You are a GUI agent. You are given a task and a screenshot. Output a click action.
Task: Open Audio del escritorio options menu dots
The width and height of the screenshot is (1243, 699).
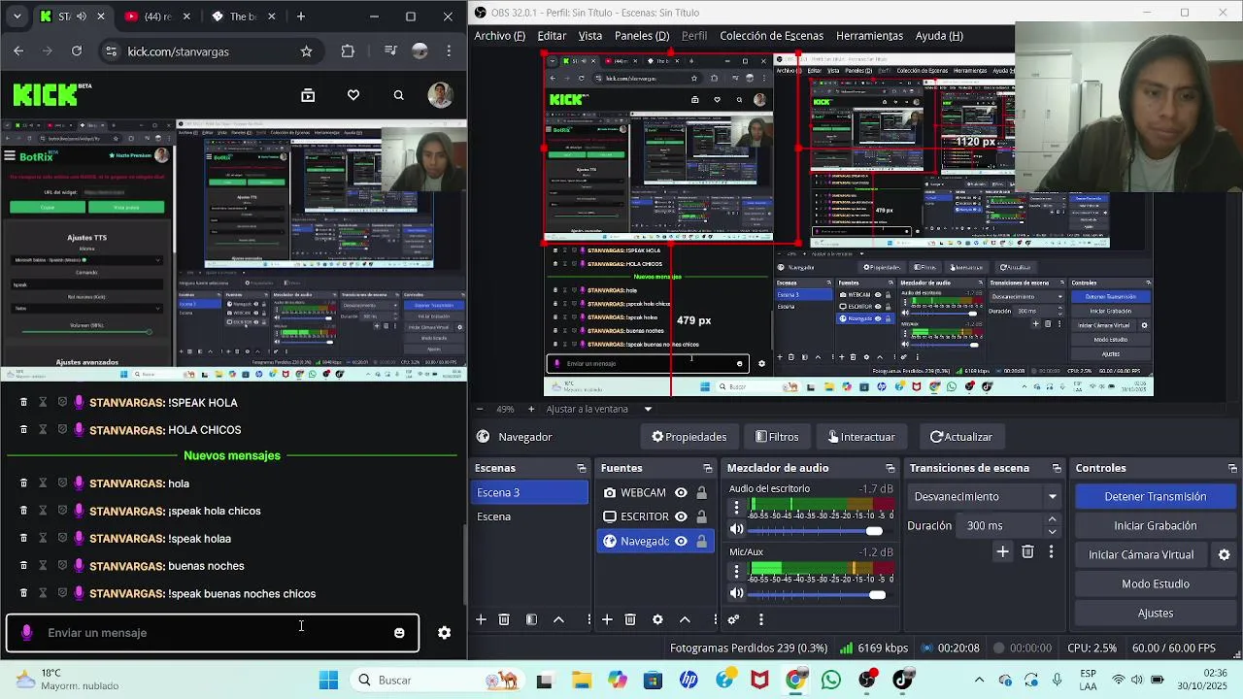pyautogui.click(x=736, y=507)
